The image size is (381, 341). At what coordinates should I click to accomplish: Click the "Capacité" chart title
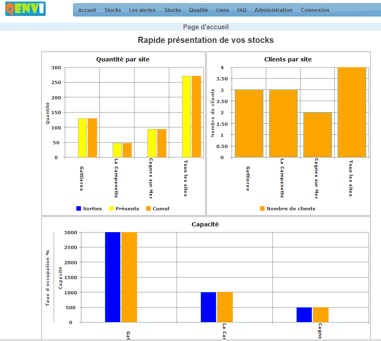205,224
